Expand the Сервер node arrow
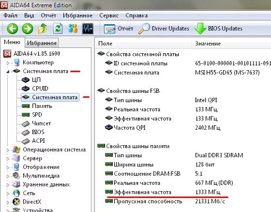This screenshot has width=271, height=212. click(8, 159)
